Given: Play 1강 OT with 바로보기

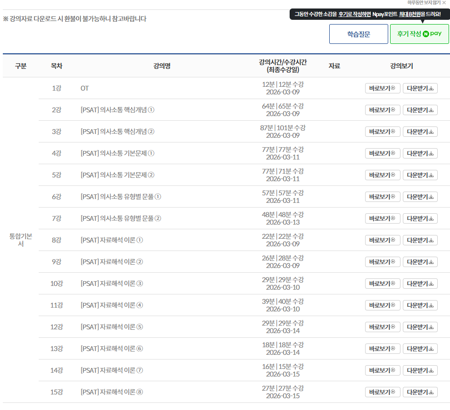Looking at the screenshot, I should click(x=382, y=88).
